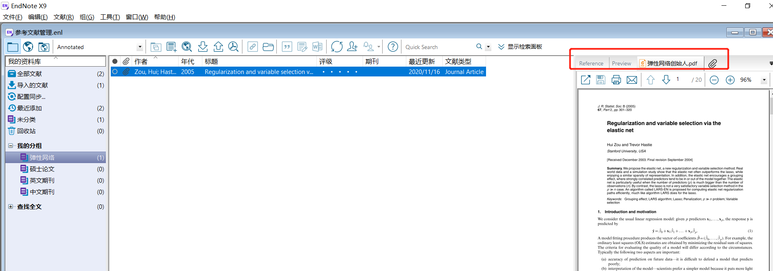Click the Open Link chain icon
Screen dimensions: 773x271
253,47
